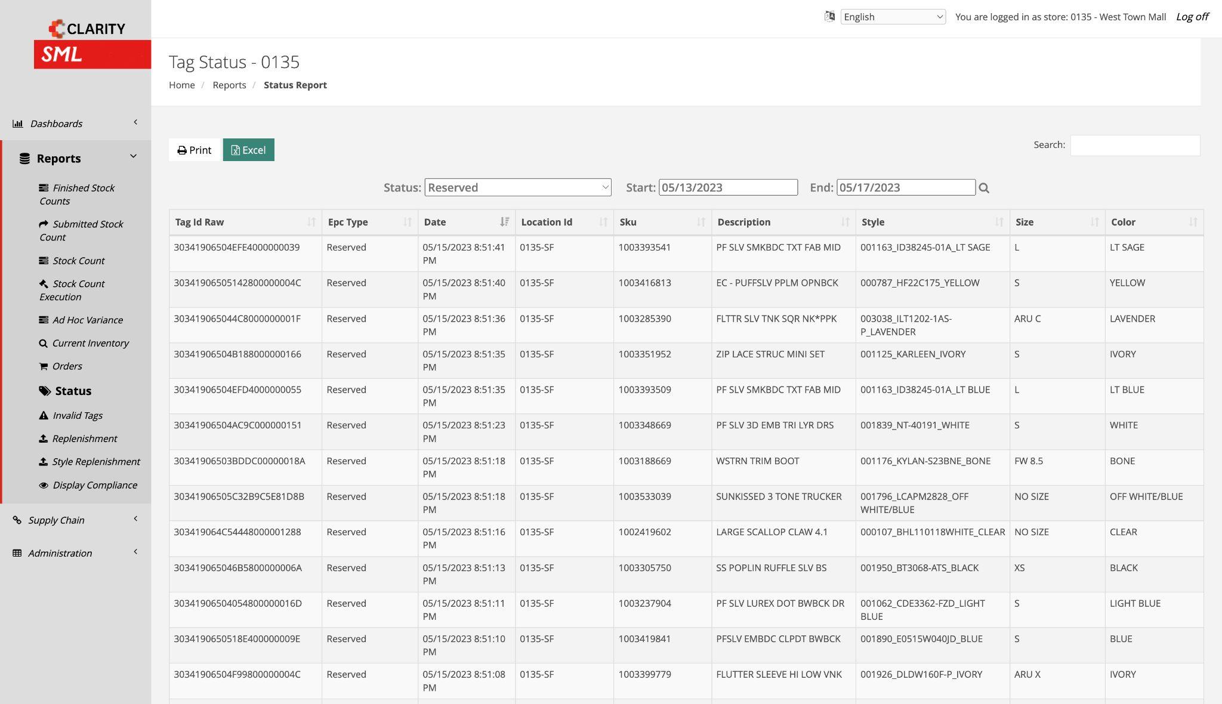
Task: Sort by Style column arrows
Action: click(999, 222)
